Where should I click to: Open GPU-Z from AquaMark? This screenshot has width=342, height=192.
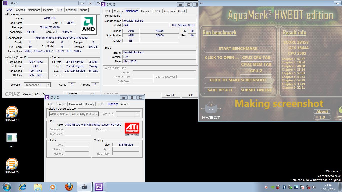(256, 71)
